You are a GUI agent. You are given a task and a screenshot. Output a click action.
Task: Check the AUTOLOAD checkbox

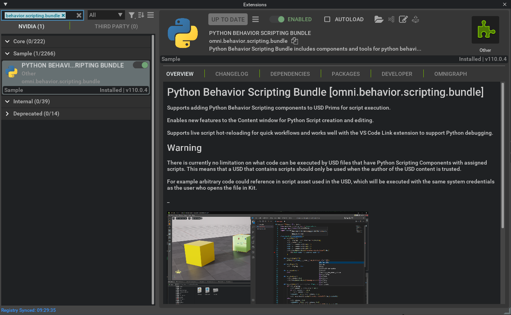[x=327, y=19]
